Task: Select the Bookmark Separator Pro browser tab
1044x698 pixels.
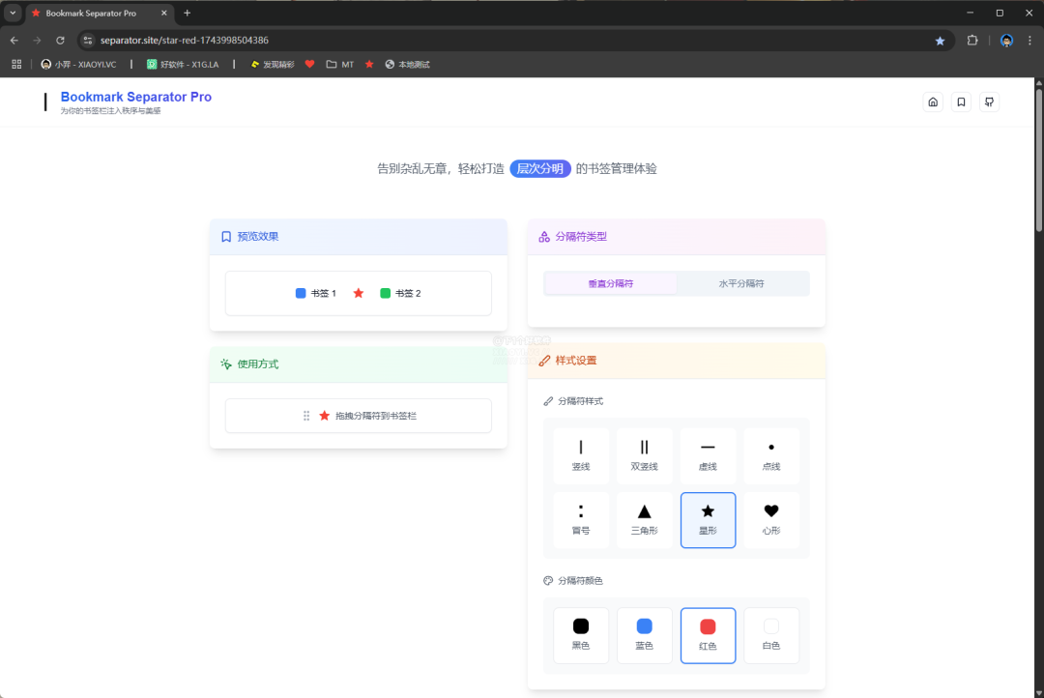Action: pos(100,14)
